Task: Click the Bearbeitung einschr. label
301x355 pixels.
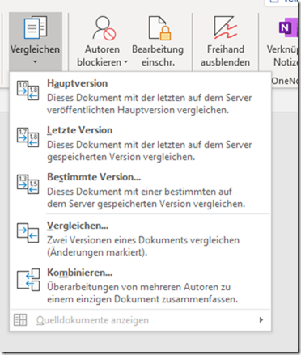Action: pos(158,56)
